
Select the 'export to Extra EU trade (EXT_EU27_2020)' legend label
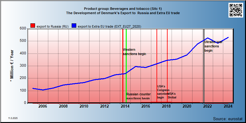tap(109, 26)
